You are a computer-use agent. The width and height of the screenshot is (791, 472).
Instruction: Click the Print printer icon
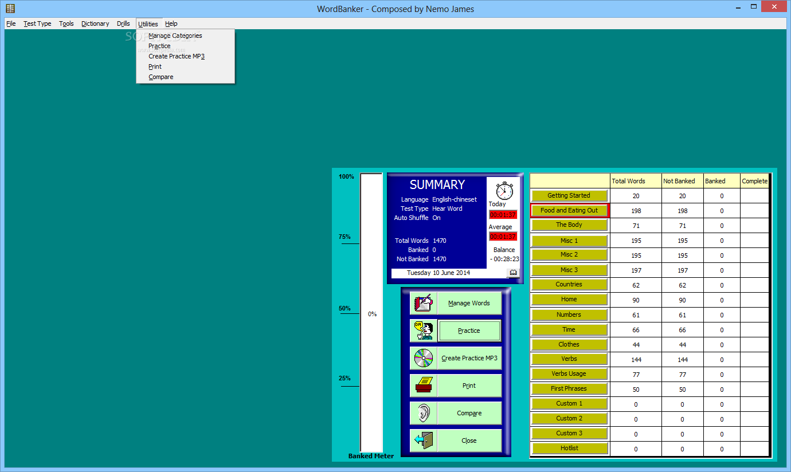coord(424,386)
